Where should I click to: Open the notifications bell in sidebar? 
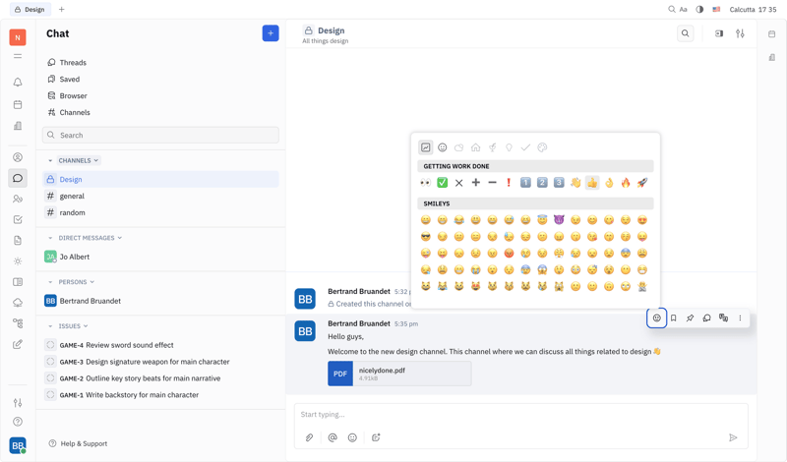click(x=18, y=82)
